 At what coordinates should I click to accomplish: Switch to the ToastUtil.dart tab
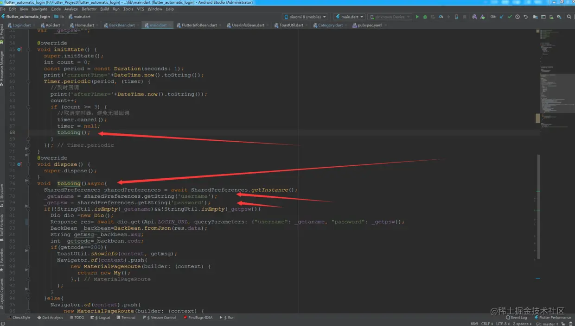coord(291,25)
